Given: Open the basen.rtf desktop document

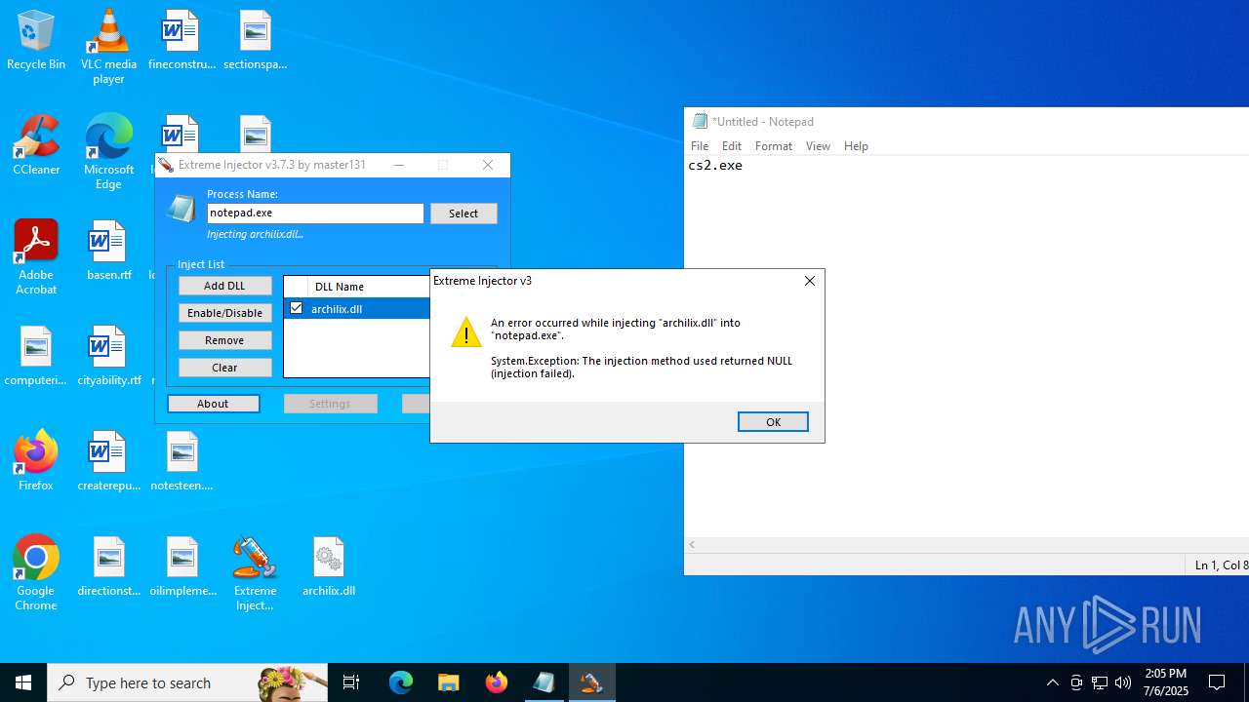Looking at the screenshot, I should coord(108,252).
